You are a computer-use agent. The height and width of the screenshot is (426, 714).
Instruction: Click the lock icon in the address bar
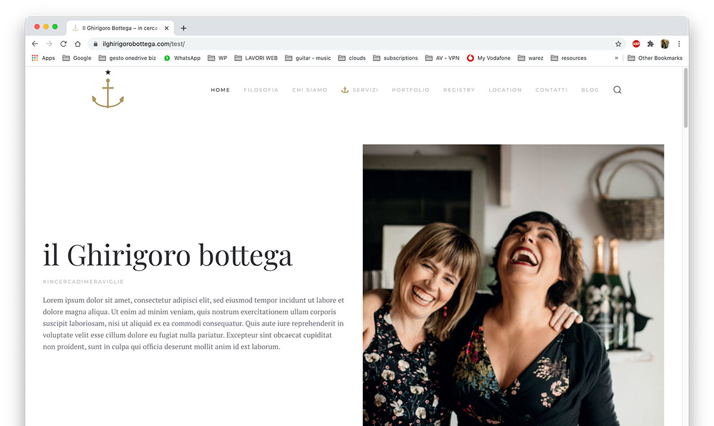click(x=95, y=44)
